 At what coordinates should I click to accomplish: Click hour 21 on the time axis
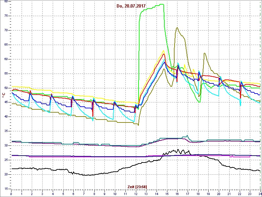[229, 194]
